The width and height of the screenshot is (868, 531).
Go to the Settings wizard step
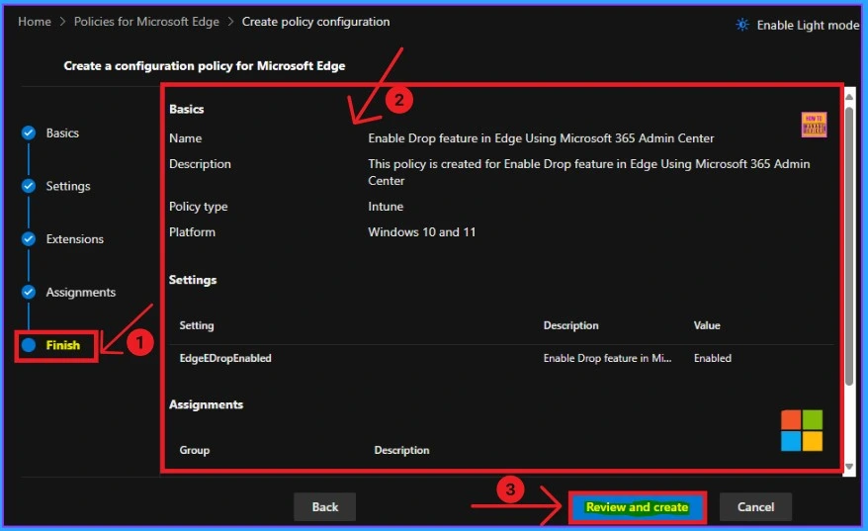68,186
